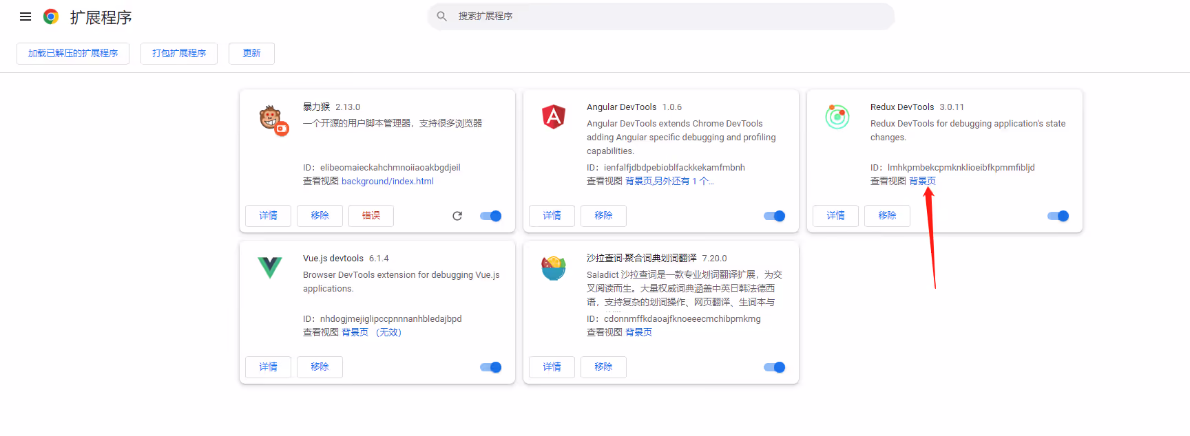Image resolution: width=1190 pixels, height=436 pixels.
Task: Click the Redux DevTools ID text
Action: coord(952,168)
